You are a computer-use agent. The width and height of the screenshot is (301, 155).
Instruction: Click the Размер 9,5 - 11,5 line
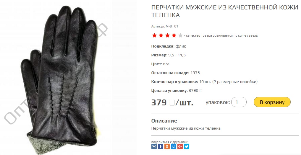[169, 55]
